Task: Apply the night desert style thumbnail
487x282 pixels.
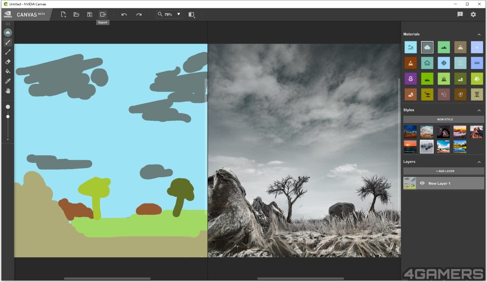Action: pos(410,132)
